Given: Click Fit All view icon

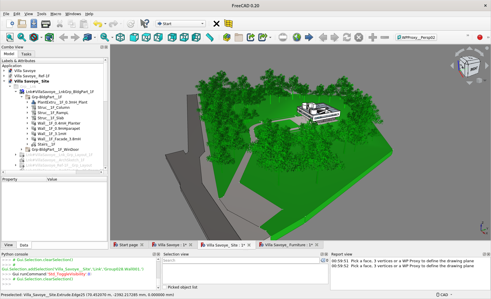Looking at the screenshot, I should click(x=10, y=37).
